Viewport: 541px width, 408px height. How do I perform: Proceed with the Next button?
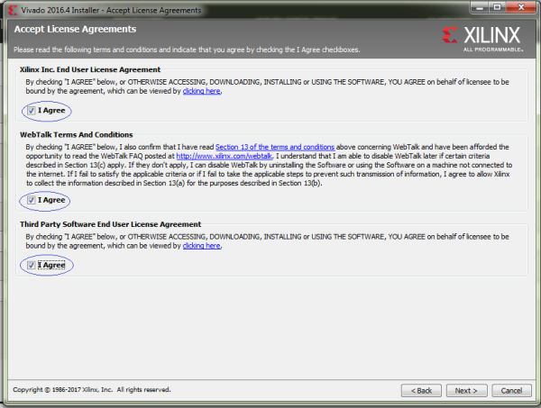pos(466,390)
